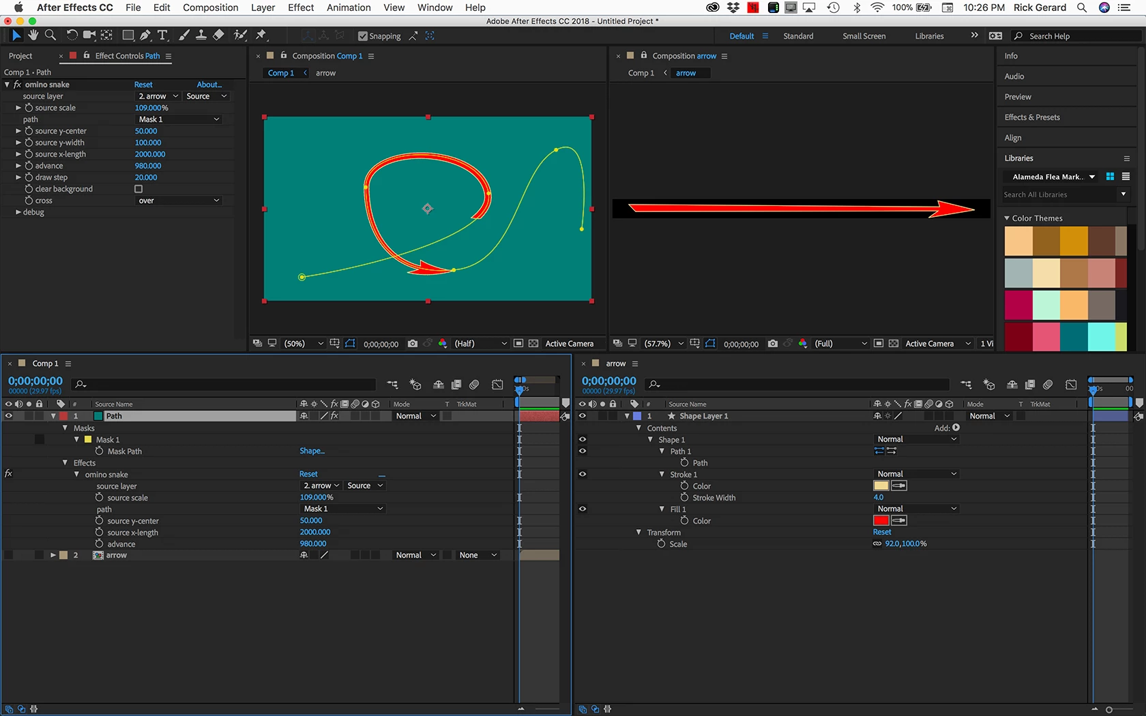Image resolution: width=1146 pixels, height=716 pixels.
Task: Open the source layer '2. arrow' dropdown in Effect Controls
Action: (x=158, y=96)
